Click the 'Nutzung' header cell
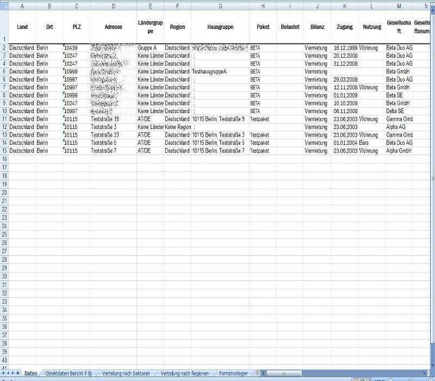Image resolution: width=435 pixels, height=381 pixels. click(x=372, y=27)
